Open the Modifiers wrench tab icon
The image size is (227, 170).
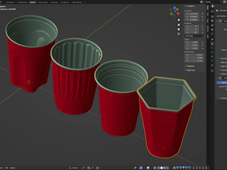[x=212, y=44]
